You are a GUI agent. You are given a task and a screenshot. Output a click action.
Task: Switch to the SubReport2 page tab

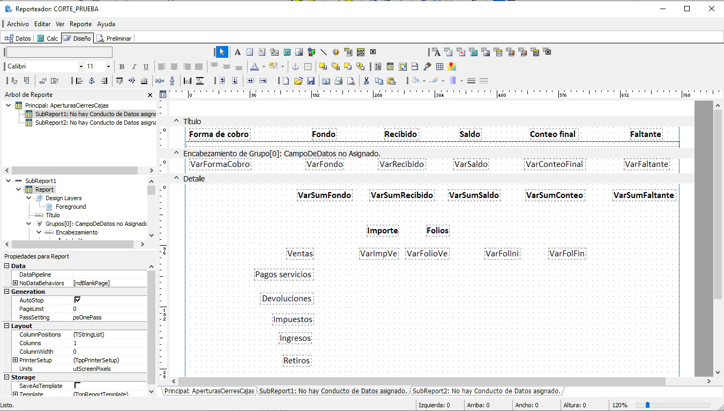tap(485, 391)
